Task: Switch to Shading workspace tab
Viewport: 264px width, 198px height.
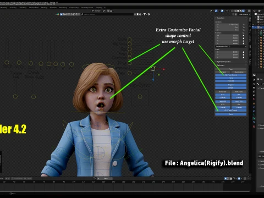Action: [44, 8]
